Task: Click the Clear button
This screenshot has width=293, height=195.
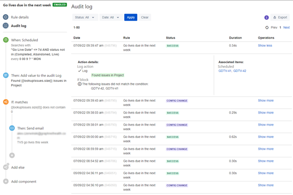Action: (145, 17)
